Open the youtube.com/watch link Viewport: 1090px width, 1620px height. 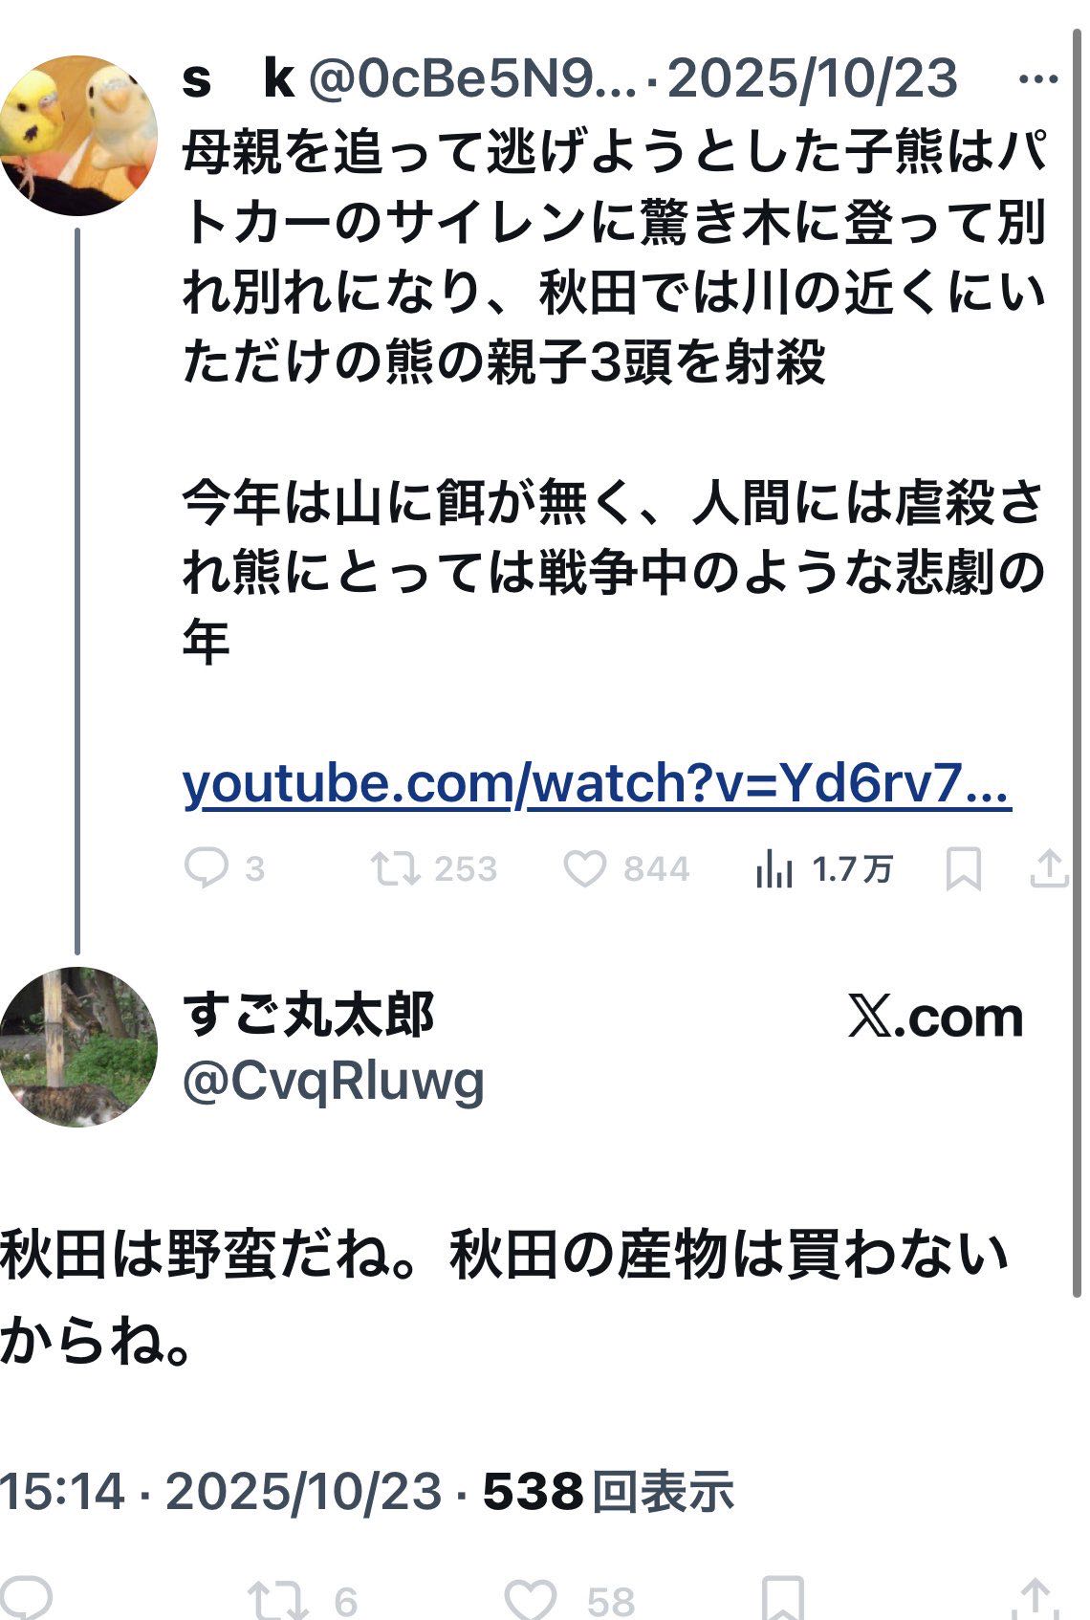pos(597,784)
